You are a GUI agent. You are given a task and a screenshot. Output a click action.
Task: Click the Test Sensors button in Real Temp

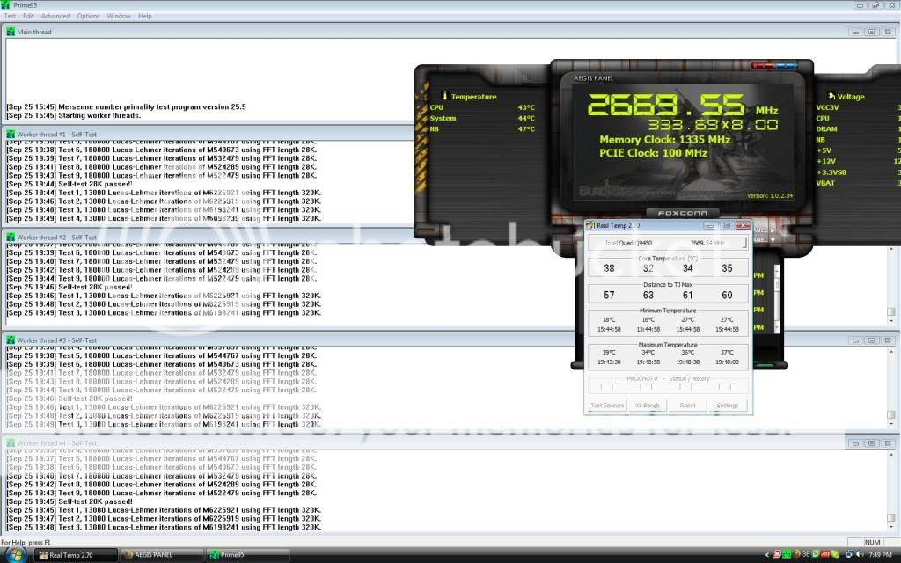(x=607, y=405)
